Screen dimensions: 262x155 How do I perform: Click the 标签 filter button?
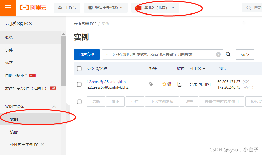pos(245,54)
